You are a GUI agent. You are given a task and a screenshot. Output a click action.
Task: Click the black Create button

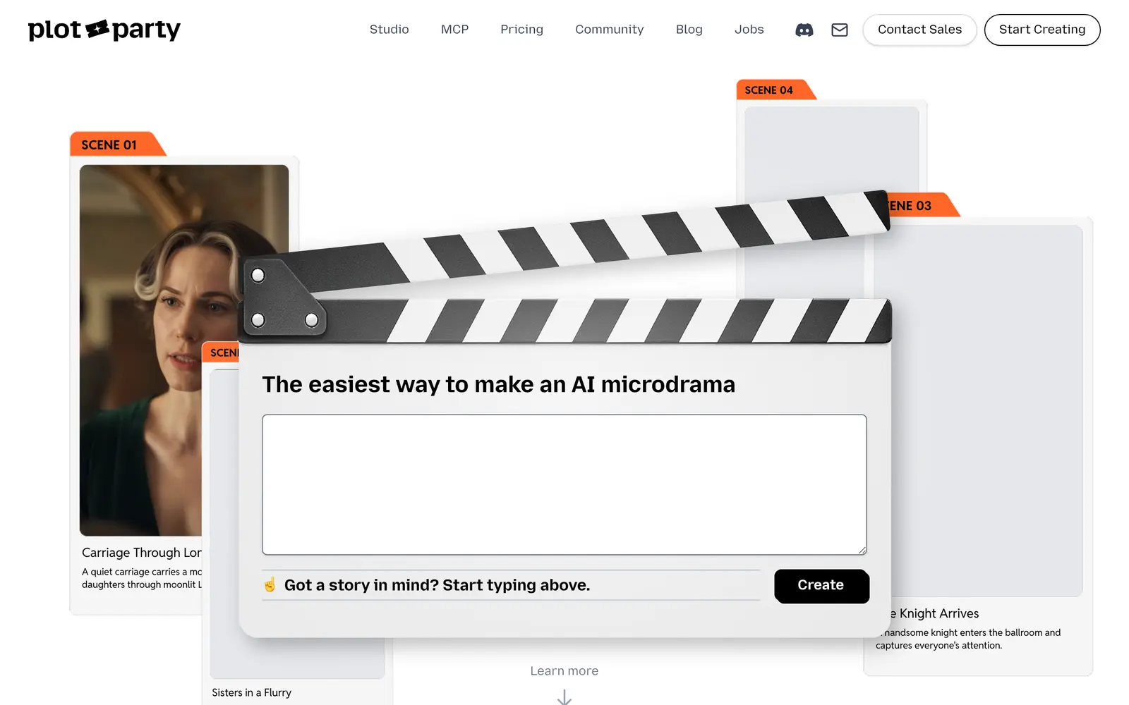pos(821,586)
